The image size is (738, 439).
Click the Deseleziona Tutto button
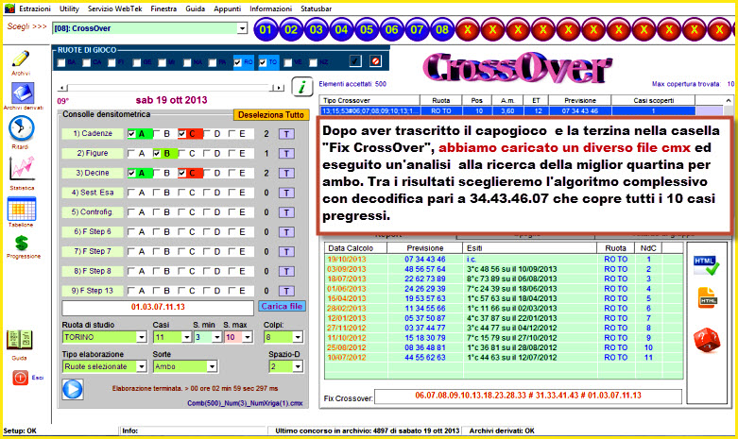point(271,114)
